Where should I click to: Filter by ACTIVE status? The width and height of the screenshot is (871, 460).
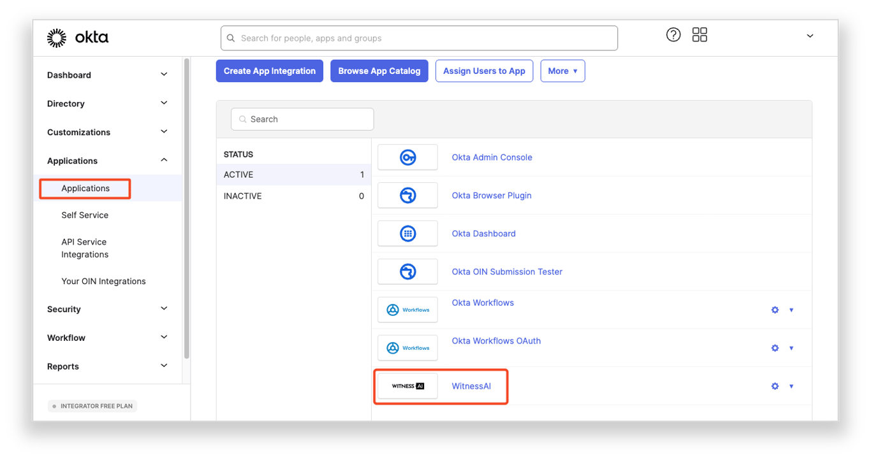pos(293,175)
